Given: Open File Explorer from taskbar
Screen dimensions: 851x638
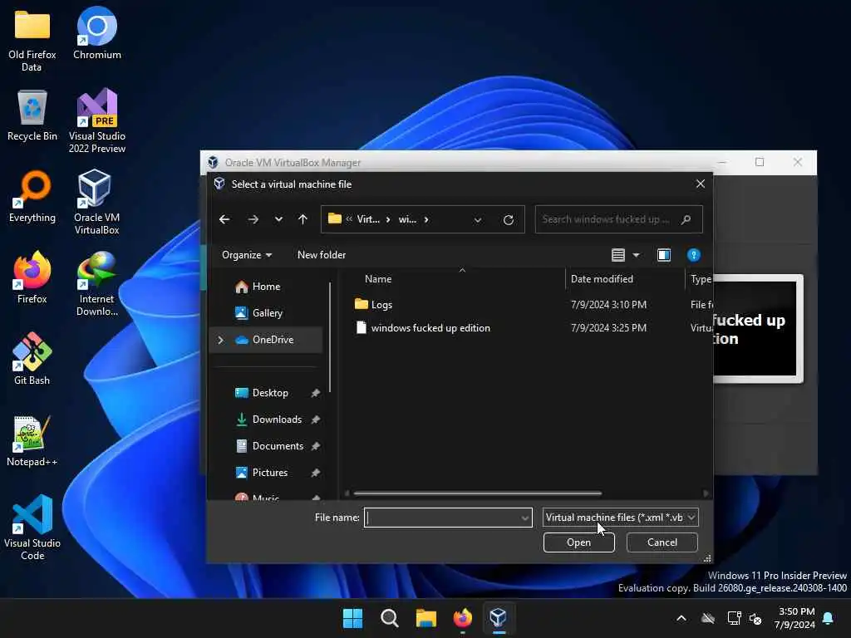Looking at the screenshot, I should pyautogui.click(x=426, y=618).
